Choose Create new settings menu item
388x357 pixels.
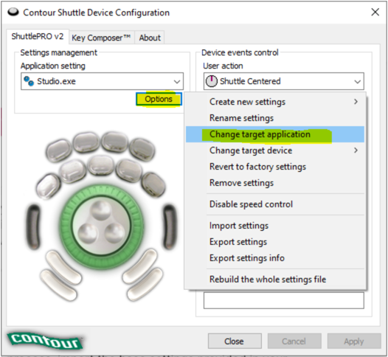point(275,102)
